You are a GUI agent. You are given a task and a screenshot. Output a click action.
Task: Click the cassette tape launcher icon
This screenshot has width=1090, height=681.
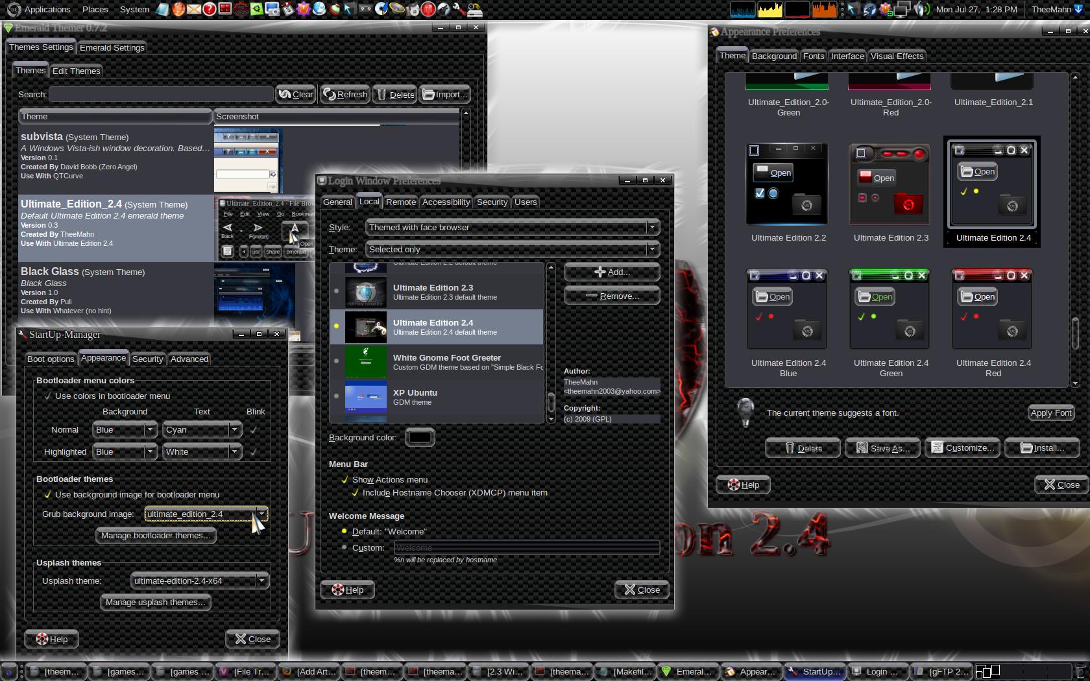tap(366, 9)
